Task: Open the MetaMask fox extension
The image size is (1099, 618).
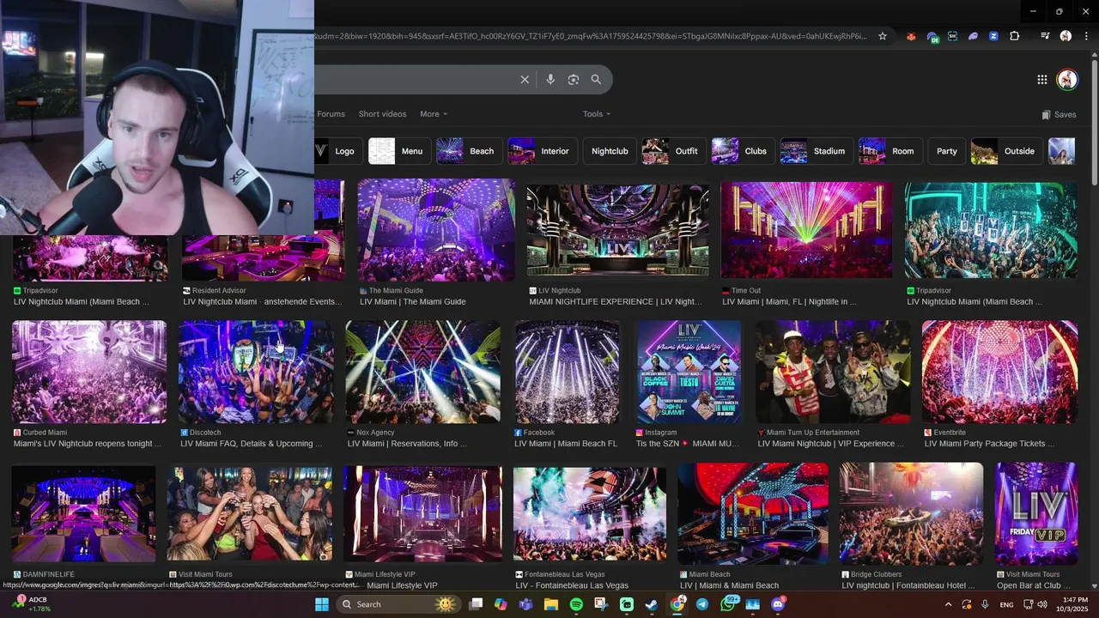Action: 911,36
